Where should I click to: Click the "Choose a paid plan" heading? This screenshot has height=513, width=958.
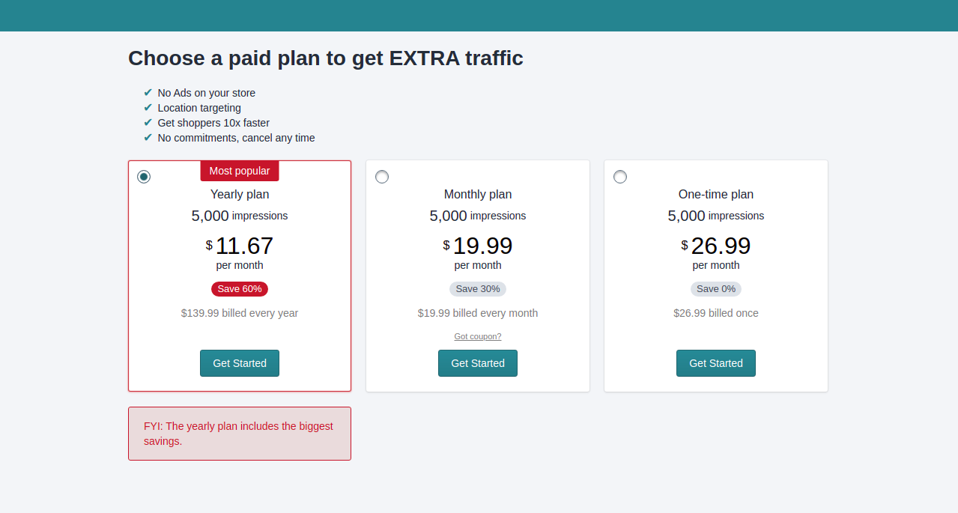[x=326, y=58]
